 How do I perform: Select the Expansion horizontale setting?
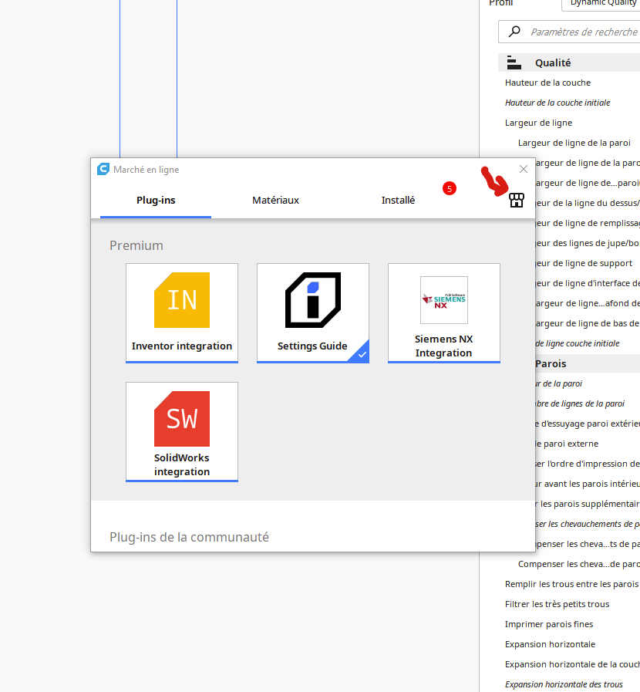click(550, 644)
